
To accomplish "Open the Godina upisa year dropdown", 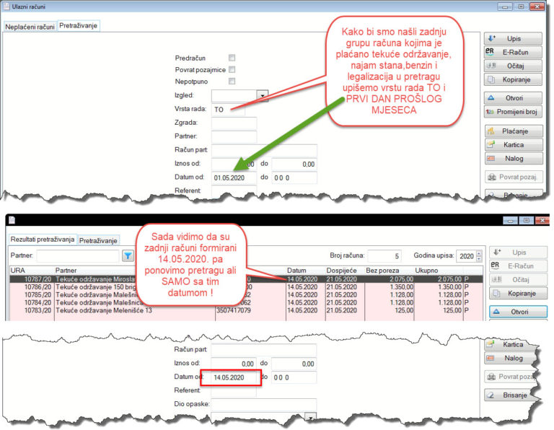I will coord(479,255).
